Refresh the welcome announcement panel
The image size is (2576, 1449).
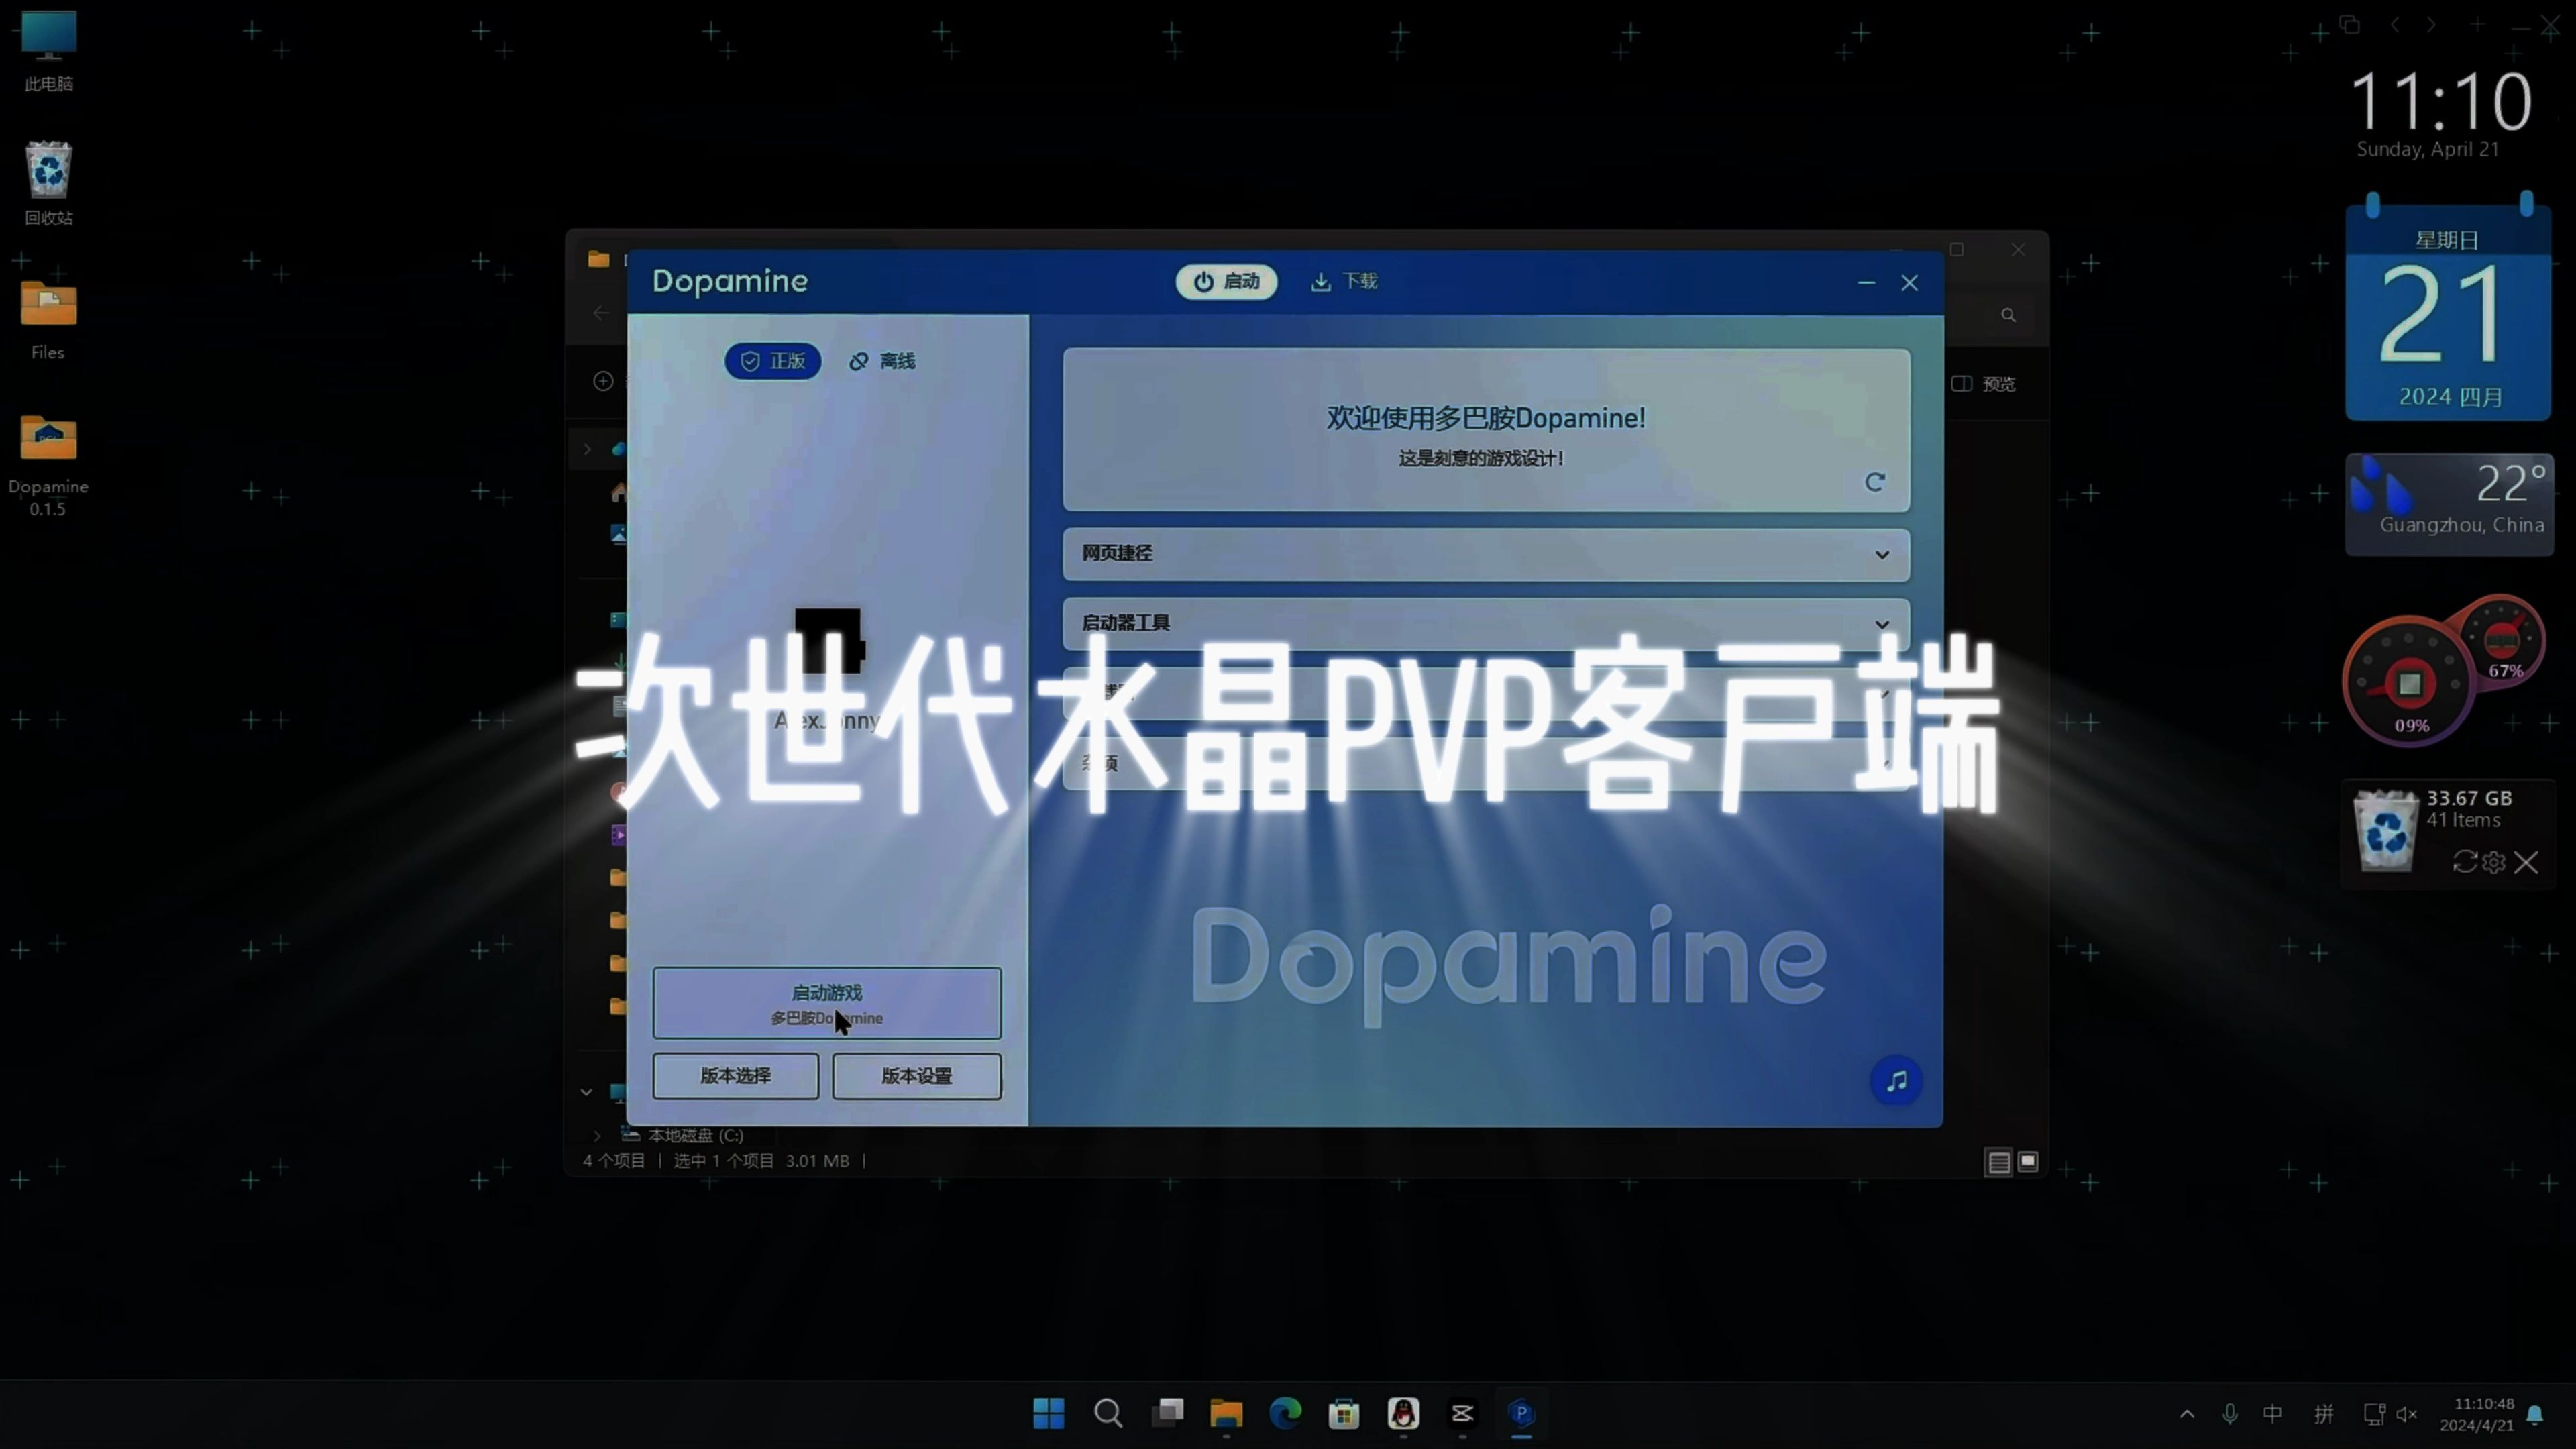[1875, 482]
